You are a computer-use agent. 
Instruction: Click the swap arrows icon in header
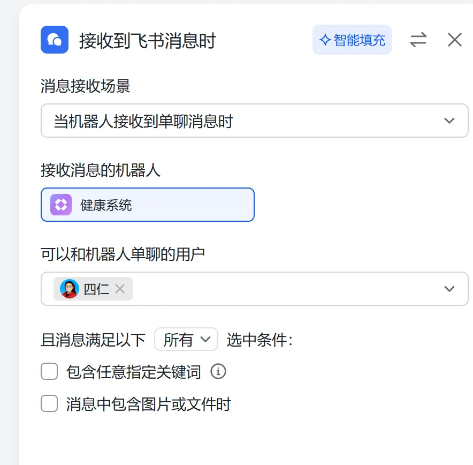(418, 40)
